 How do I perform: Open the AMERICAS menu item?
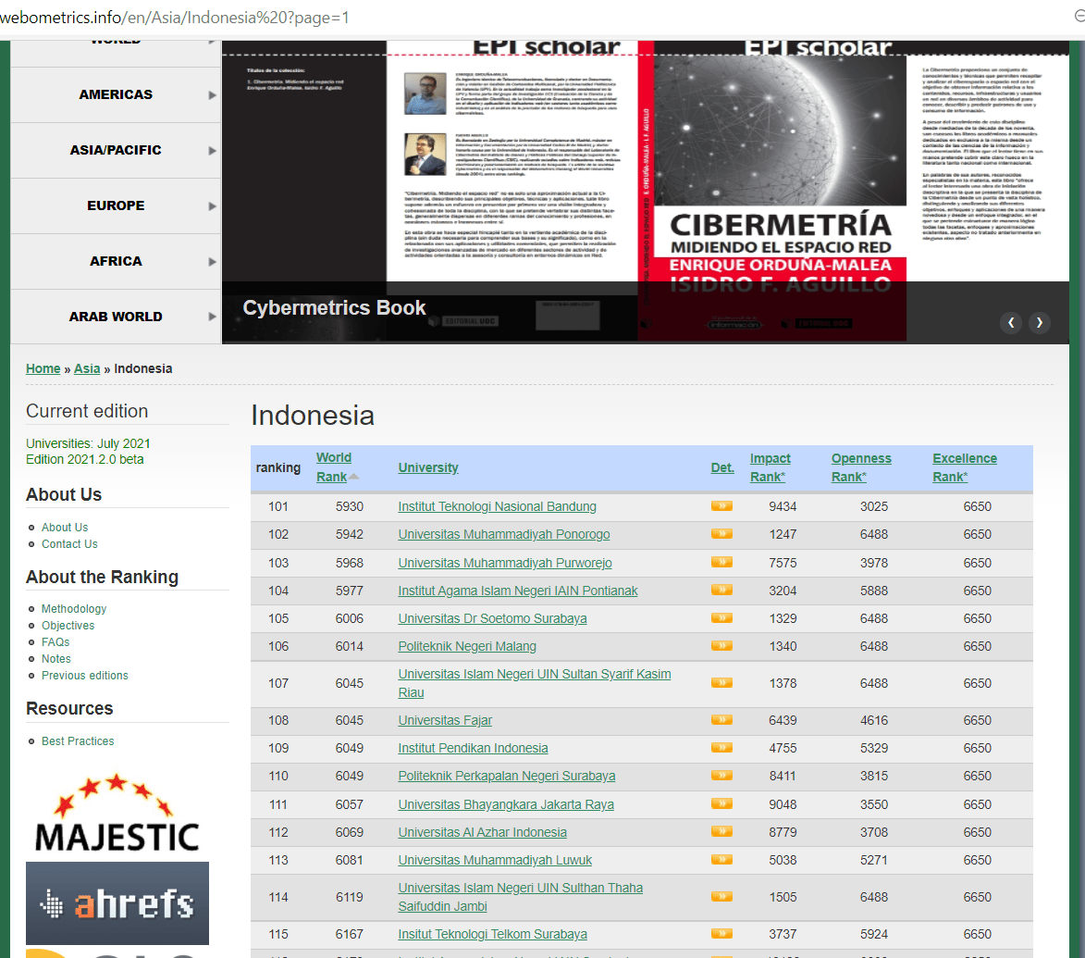pyautogui.click(x=116, y=94)
